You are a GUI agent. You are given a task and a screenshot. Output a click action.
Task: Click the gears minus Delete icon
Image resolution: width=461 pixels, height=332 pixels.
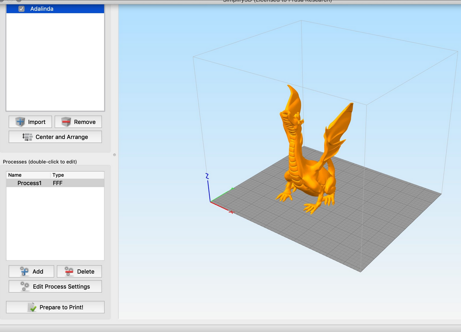tap(69, 272)
